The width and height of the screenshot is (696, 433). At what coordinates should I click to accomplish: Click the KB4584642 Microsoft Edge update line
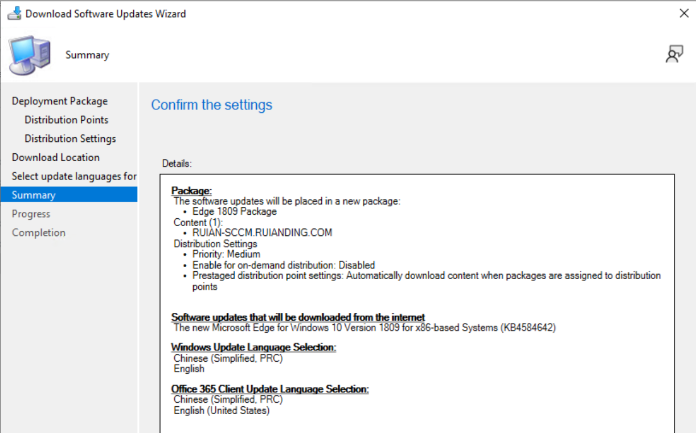[365, 328]
